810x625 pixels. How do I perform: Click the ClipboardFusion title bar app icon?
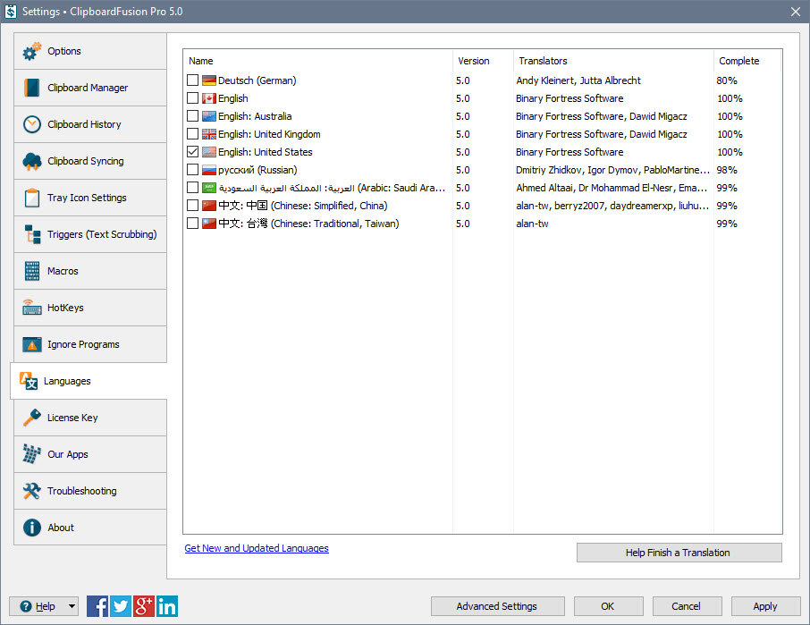11,12
